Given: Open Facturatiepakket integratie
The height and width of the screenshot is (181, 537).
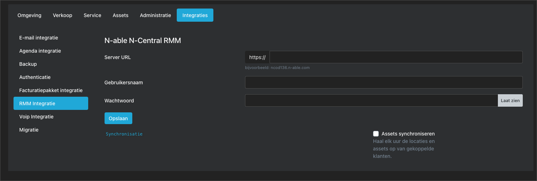Looking at the screenshot, I should click(x=51, y=90).
